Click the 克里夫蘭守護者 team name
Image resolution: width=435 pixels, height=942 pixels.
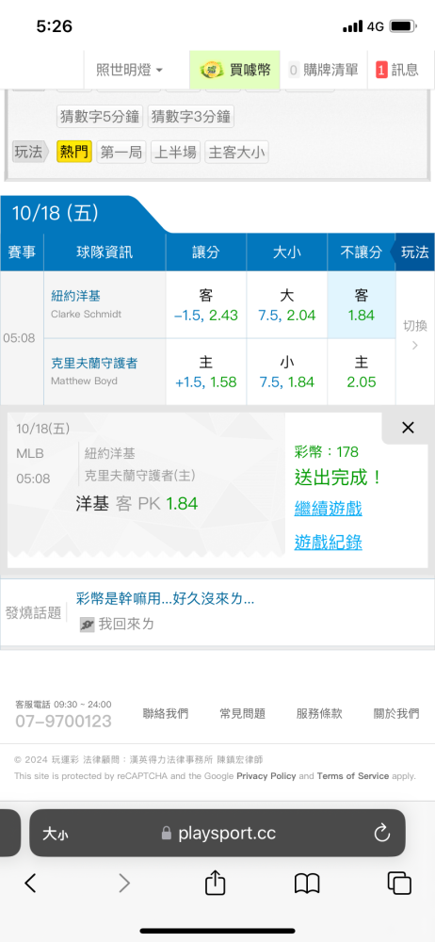tap(94, 363)
